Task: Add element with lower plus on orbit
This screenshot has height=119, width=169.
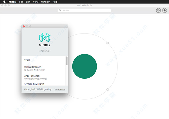Action: pos(108,89)
